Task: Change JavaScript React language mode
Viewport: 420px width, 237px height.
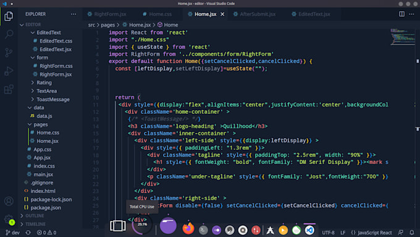Action: [x=371, y=233]
